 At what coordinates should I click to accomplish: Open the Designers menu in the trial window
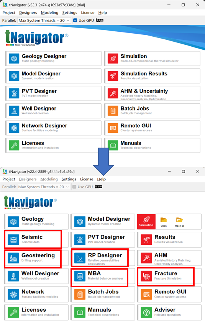click(28, 13)
